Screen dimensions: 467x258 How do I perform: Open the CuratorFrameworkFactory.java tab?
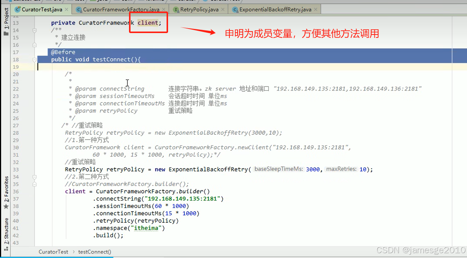pyautogui.click(x=121, y=9)
